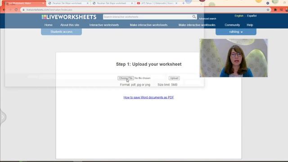Viewport: 288px width, 162px height.
Task: Click the Upload button
Action: pyautogui.click(x=174, y=78)
